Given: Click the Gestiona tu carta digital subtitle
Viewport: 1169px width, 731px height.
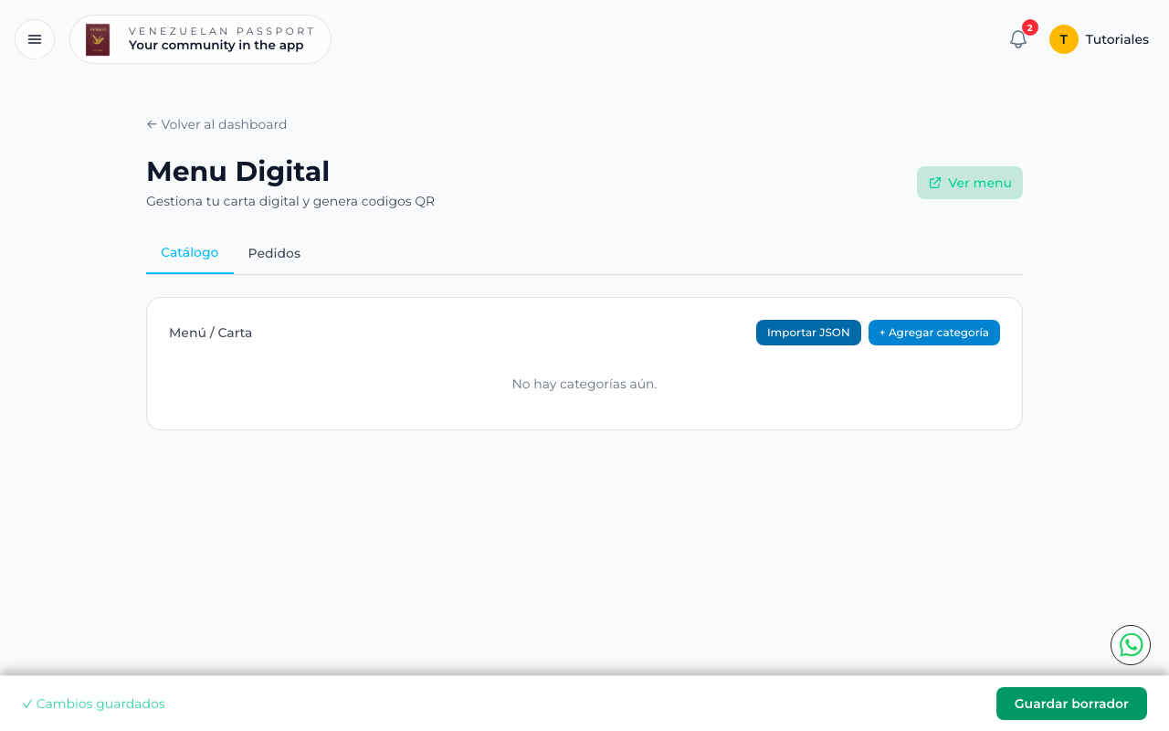Looking at the screenshot, I should pyautogui.click(x=290, y=201).
